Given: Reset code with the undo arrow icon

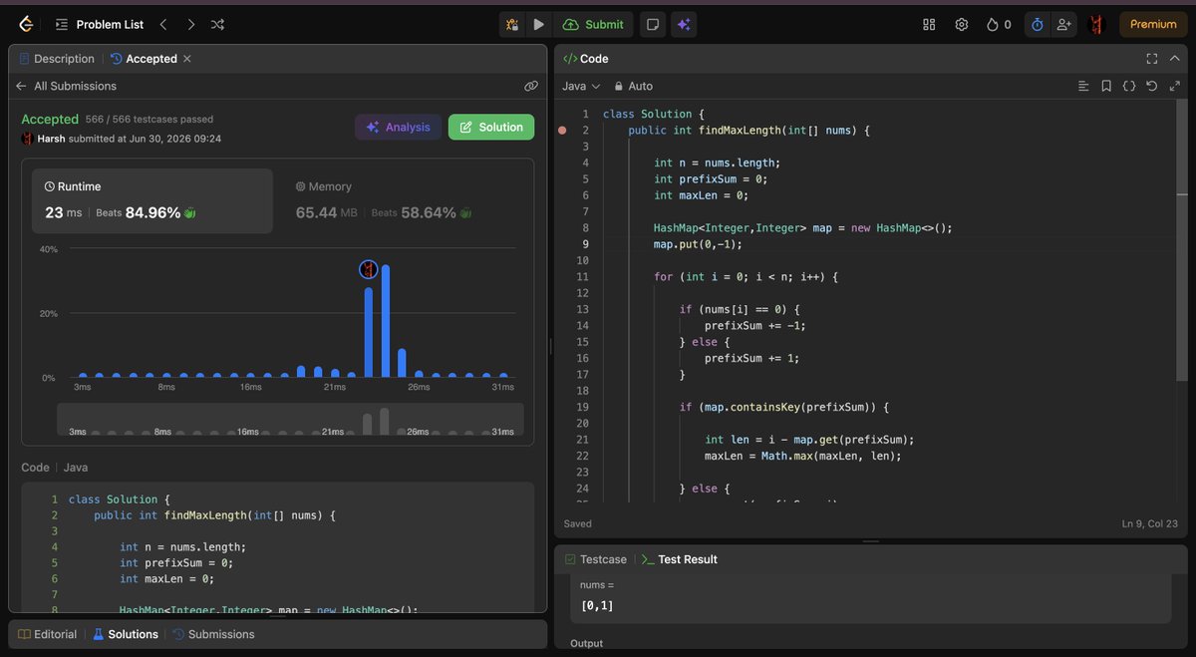Looking at the screenshot, I should click(1152, 86).
